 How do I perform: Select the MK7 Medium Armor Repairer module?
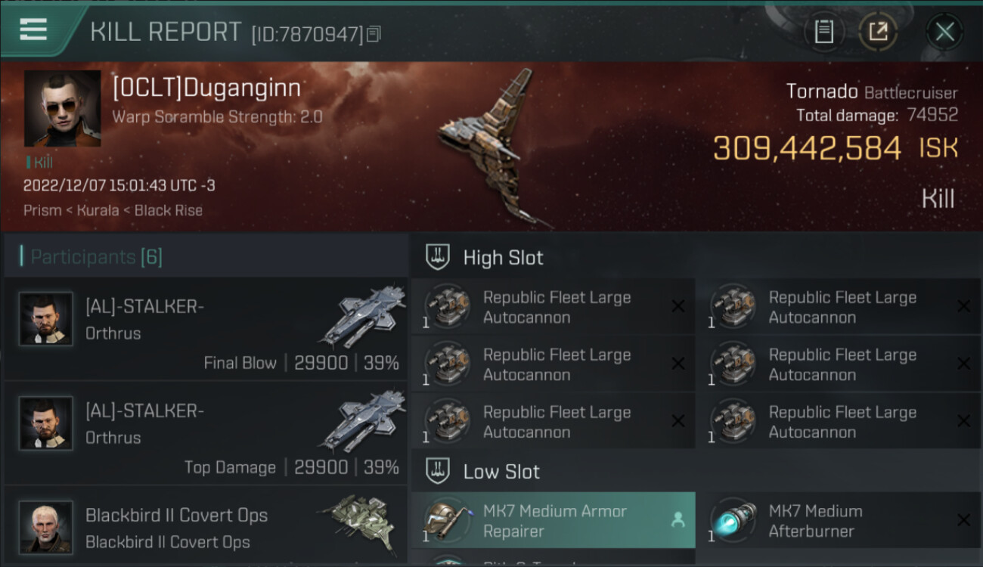pyautogui.click(x=553, y=520)
